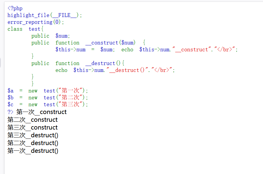Click the $a = new test line
The height and width of the screenshot is (174, 263).
[48, 91]
